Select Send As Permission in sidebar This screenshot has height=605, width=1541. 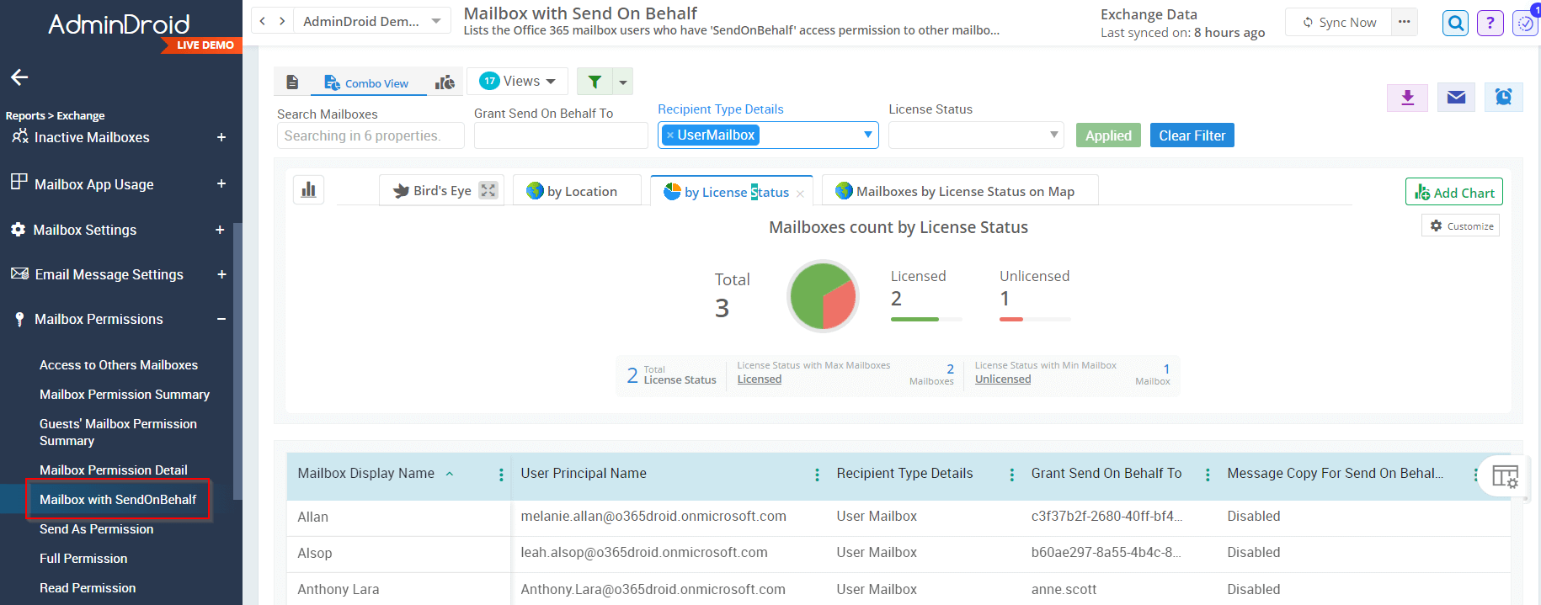coord(97,529)
